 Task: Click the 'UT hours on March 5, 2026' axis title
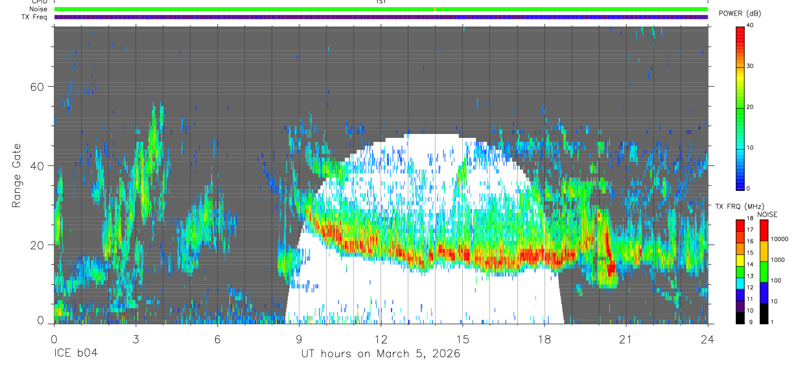pyautogui.click(x=380, y=354)
